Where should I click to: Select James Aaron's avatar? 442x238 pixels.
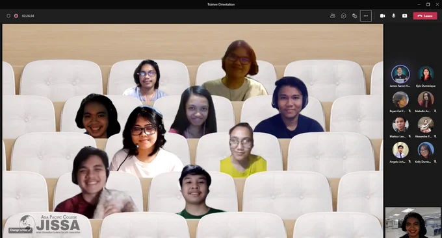[x=400, y=74]
